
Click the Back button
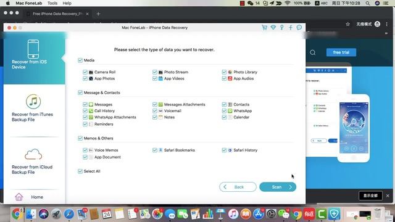click(x=238, y=187)
